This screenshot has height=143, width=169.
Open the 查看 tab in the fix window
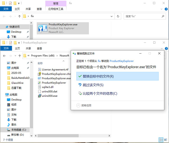pos(39,9)
